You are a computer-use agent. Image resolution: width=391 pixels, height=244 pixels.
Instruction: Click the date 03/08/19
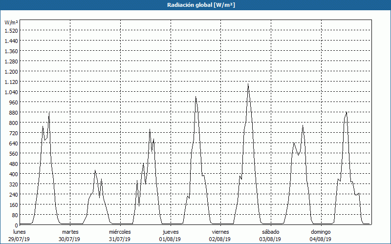[x=270, y=239]
